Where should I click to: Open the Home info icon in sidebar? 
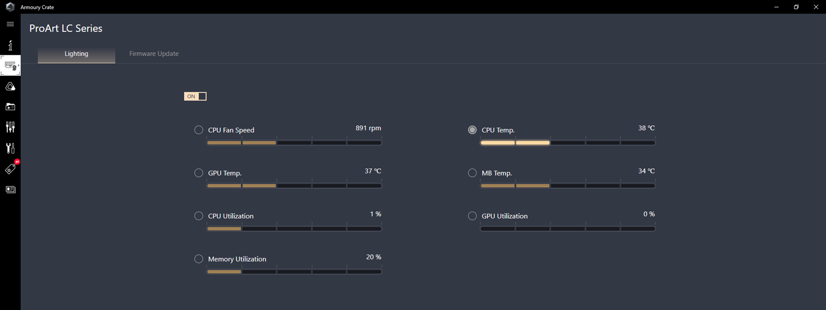pos(10,45)
